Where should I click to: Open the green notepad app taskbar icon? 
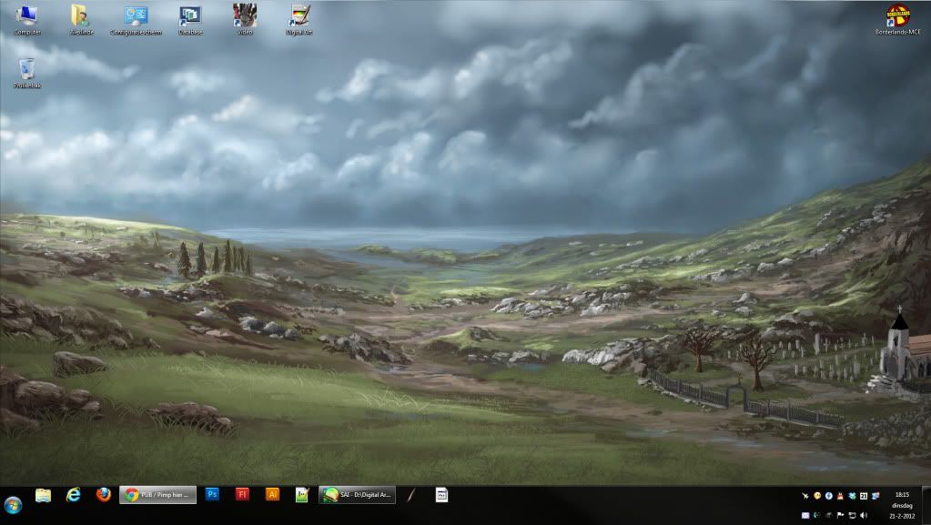pos(302,495)
